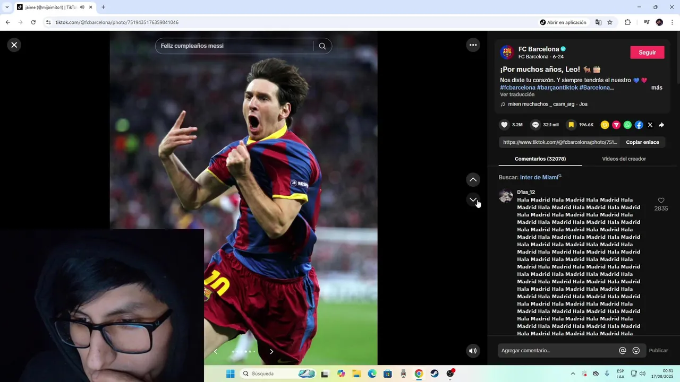Search for 'Inter de Miami' suggestion
This screenshot has height=382, width=680.
coord(539,177)
